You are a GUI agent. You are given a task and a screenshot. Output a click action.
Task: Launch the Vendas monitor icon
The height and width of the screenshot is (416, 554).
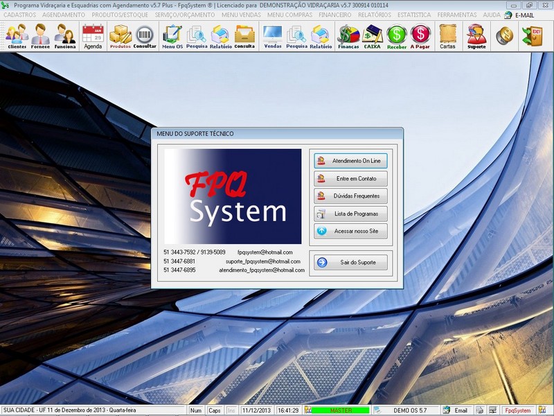click(272, 36)
